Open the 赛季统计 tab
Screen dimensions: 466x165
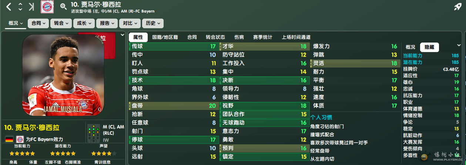tap(263, 37)
